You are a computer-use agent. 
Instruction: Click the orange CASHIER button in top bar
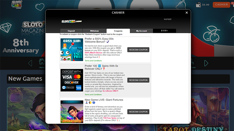[221, 5]
